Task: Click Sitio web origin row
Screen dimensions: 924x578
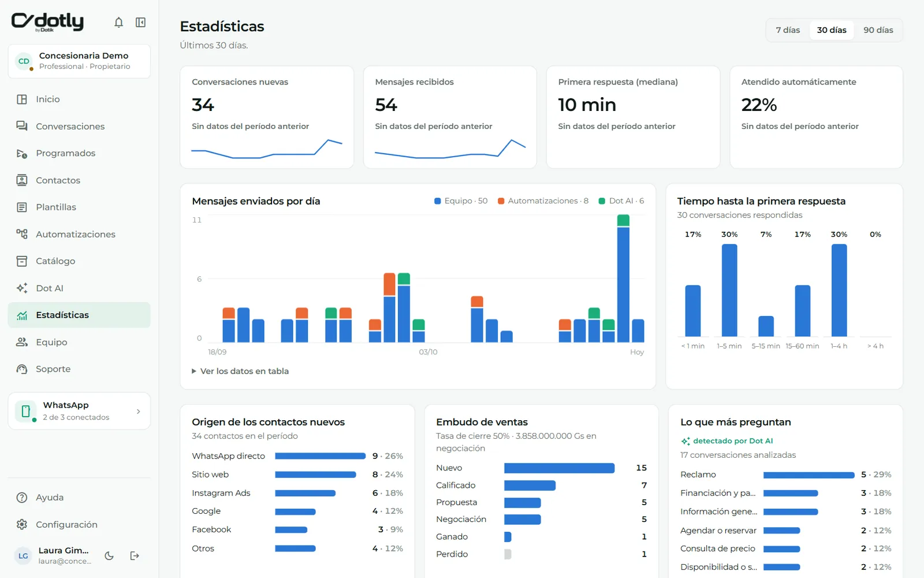Action: 297,475
